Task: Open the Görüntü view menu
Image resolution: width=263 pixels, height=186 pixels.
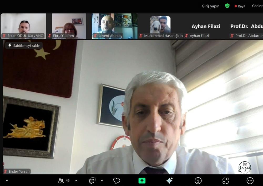Action: pos(257,6)
